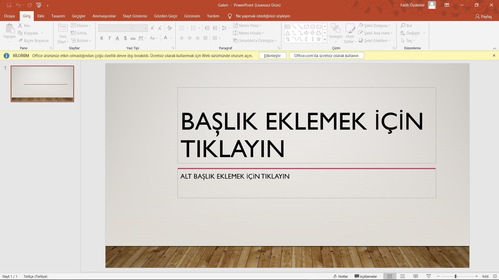The width and height of the screenshot is (499, 280).
Task: Click SmartArt'a Dönüştür button
Action: point(255,40)
